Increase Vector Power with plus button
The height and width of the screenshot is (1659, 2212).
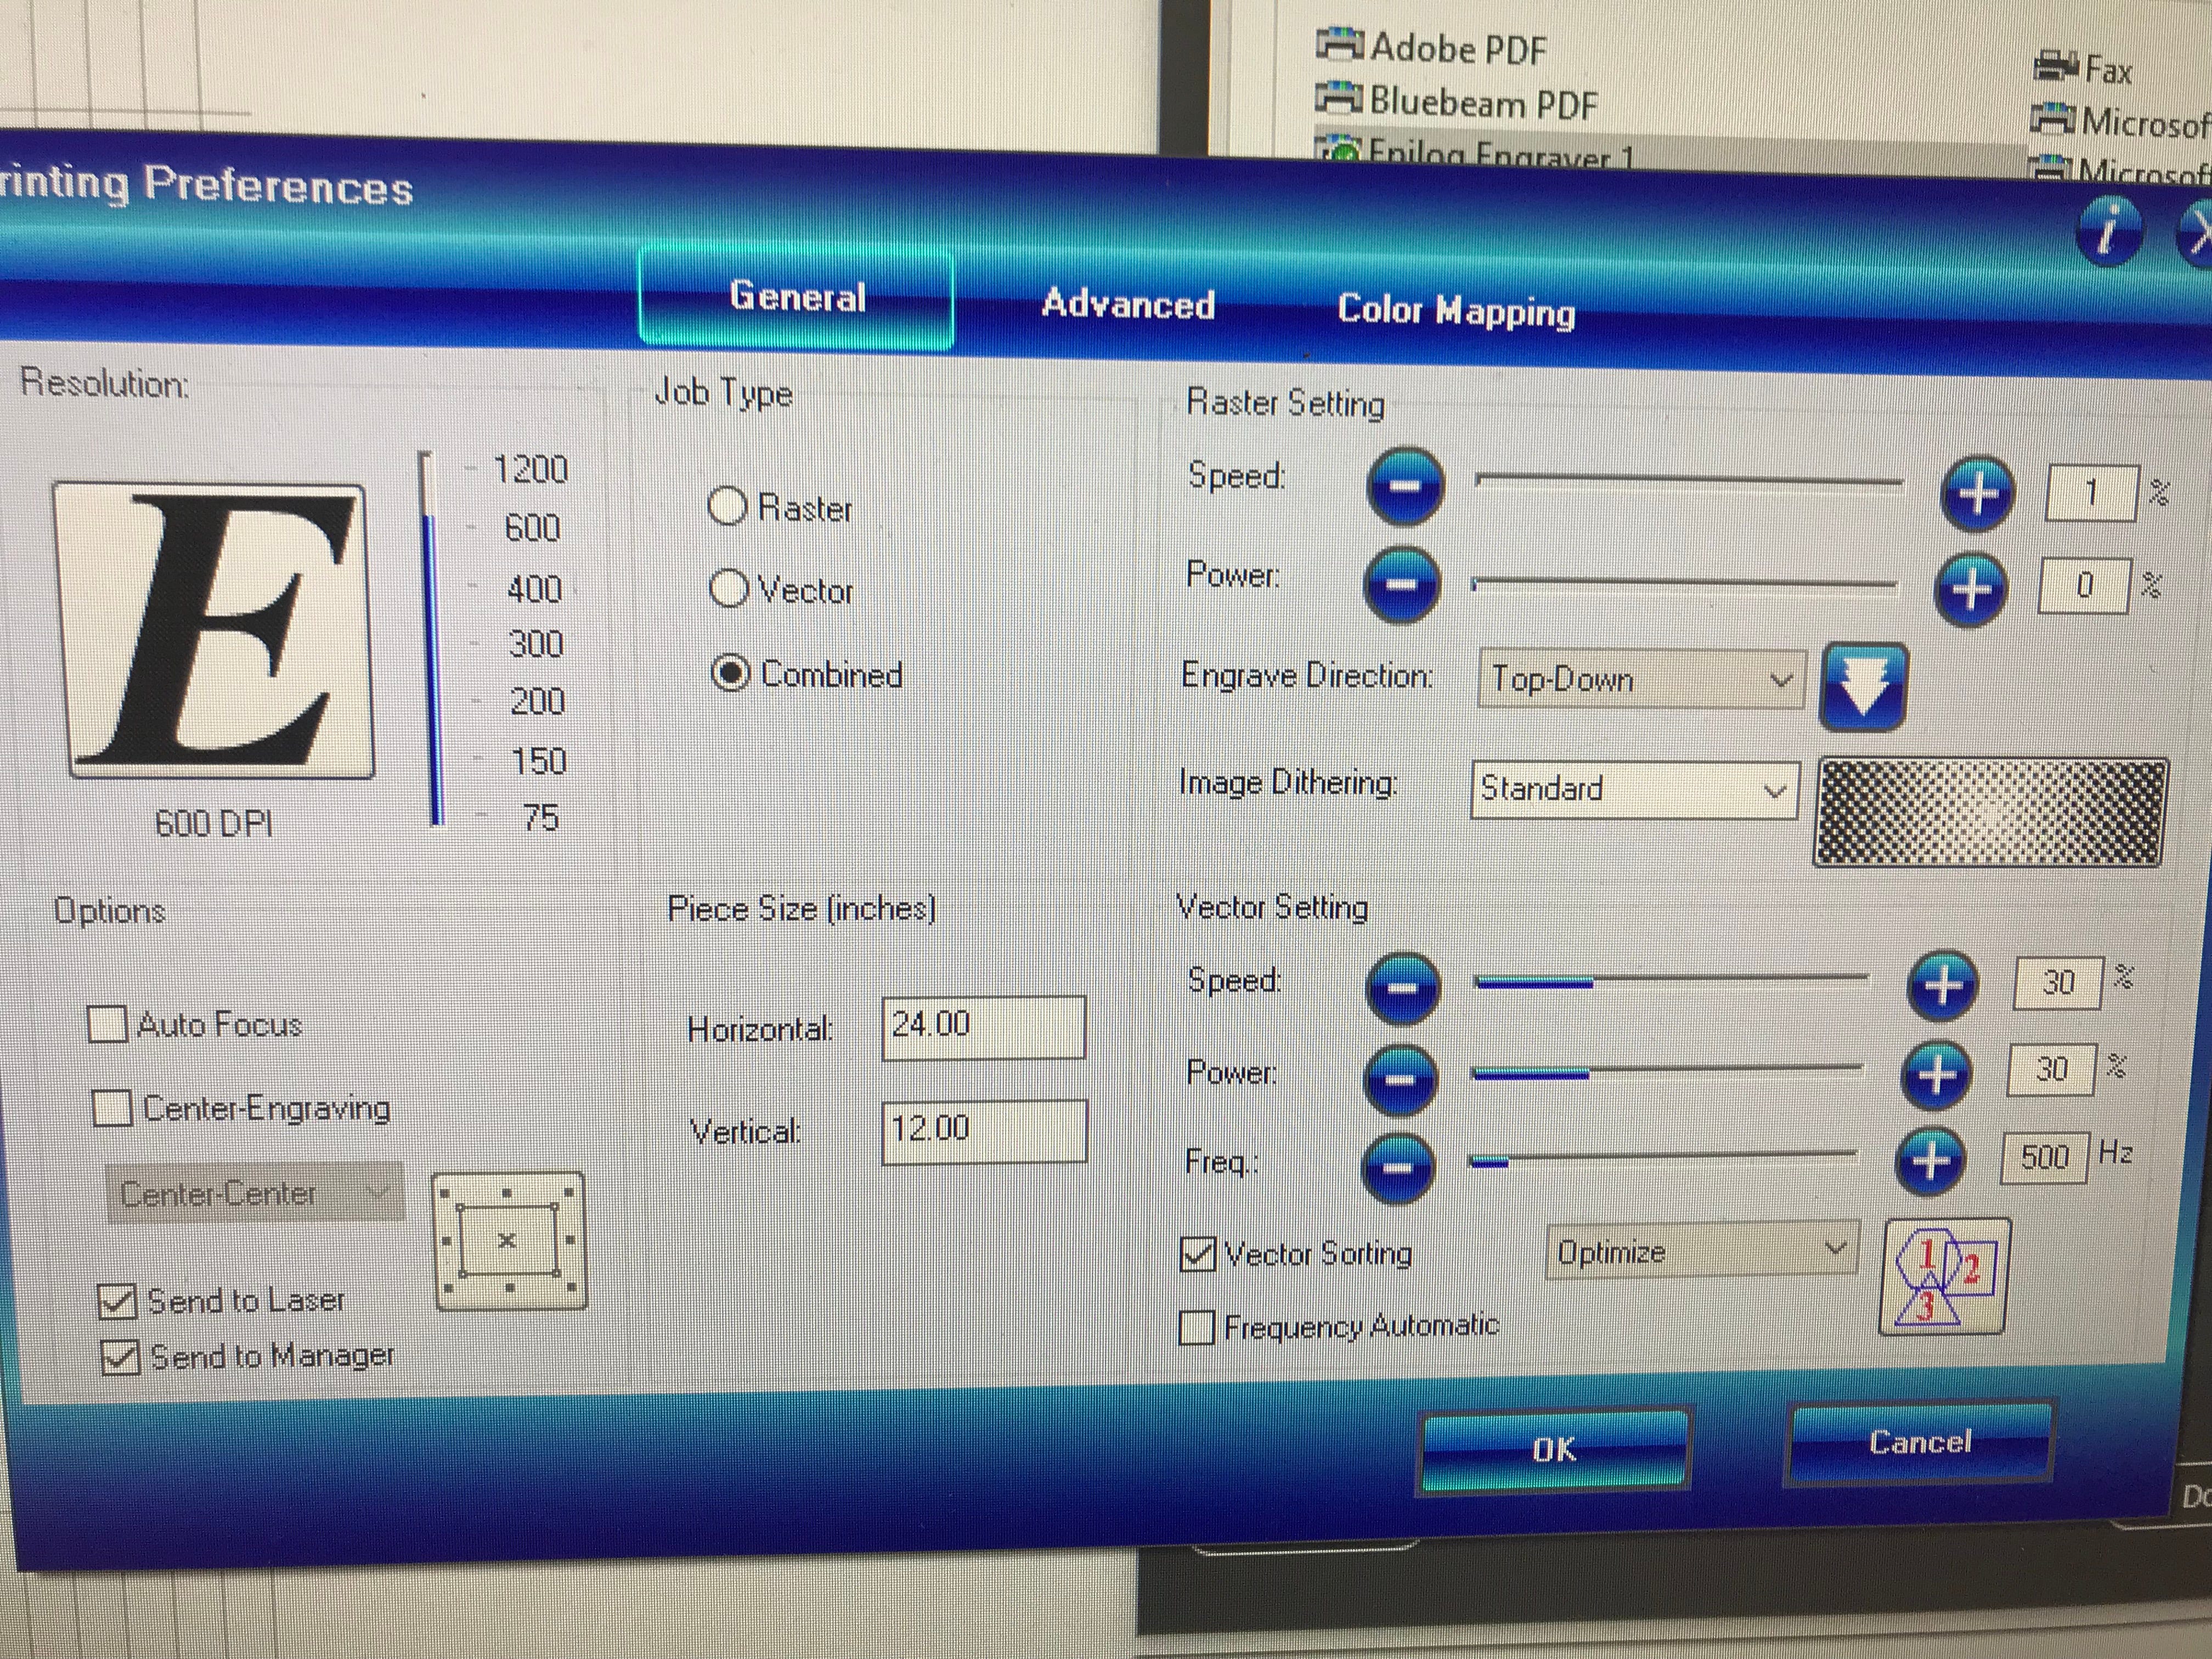point(1937,1075)
